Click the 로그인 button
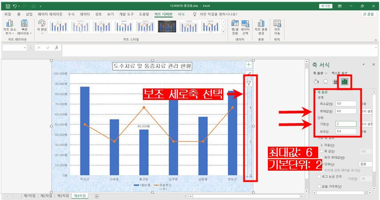This screenshot has width=380, height=200. click(x=325, y=6)
